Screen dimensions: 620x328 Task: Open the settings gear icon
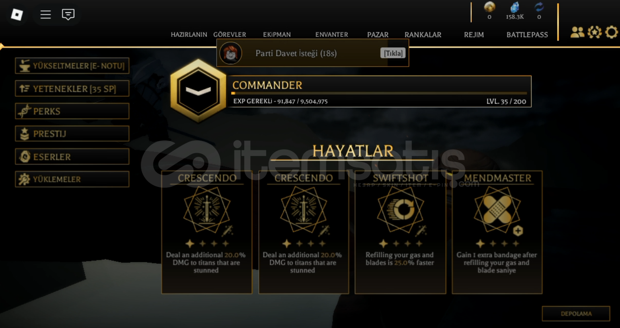(612, 32)
